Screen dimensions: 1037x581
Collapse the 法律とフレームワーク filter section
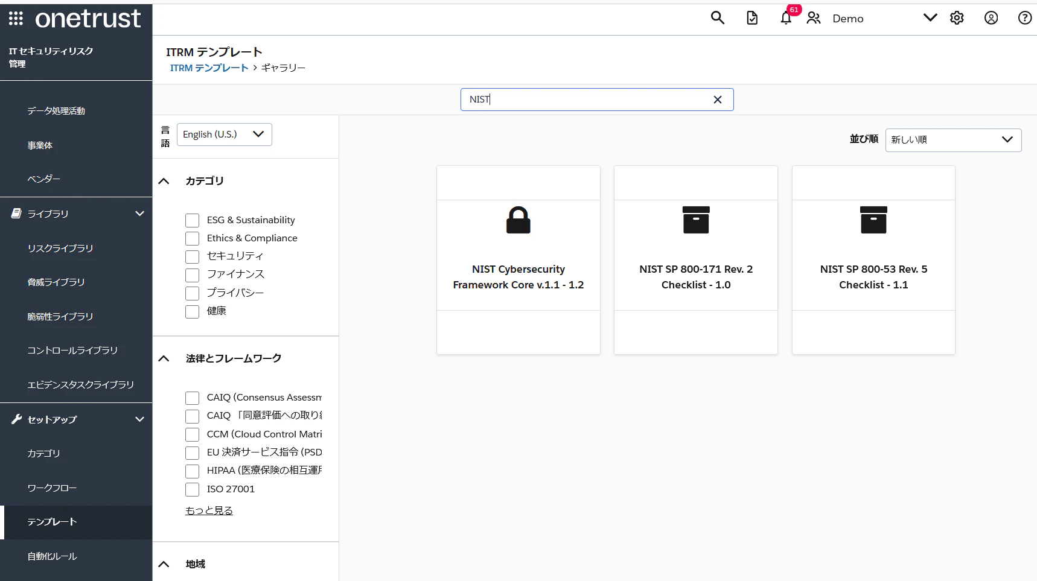pos(164,358)
